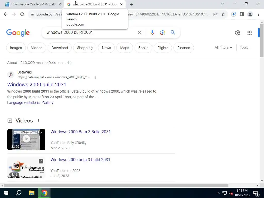The height and width of the screenshot is (198, 264).
Task: Filter results by Maps
Action: (125, 48)
